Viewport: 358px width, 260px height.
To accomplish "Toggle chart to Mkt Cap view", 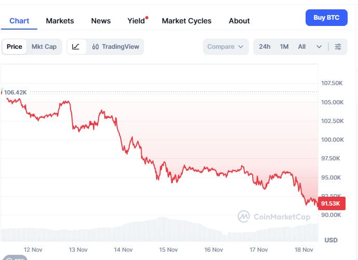I will [x=44, y=47].
